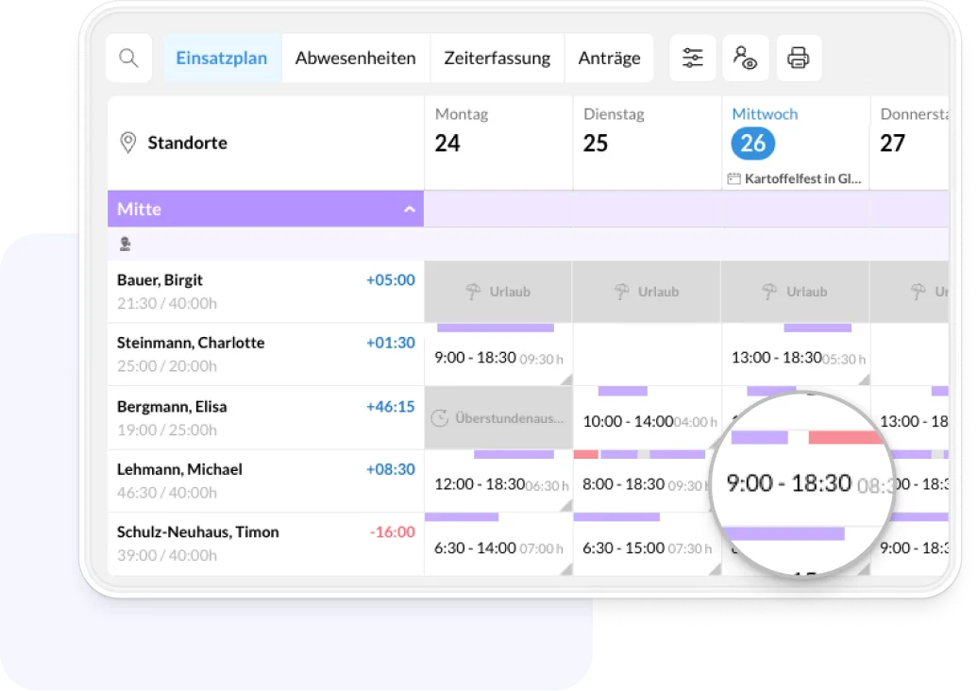Click Charlotte's 25:00 / 20:00h hours
This screenshot has height=691, width=978.
pyautogui.click(x=167, y=366)
